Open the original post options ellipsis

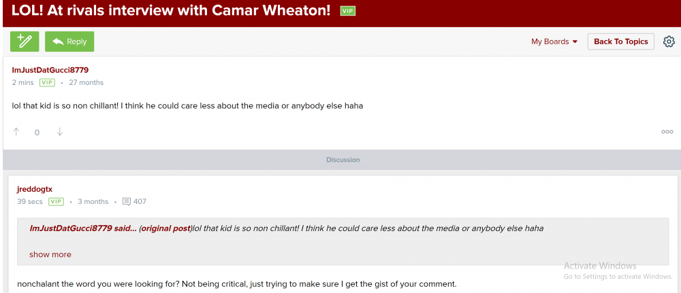[x=667, y=132]
